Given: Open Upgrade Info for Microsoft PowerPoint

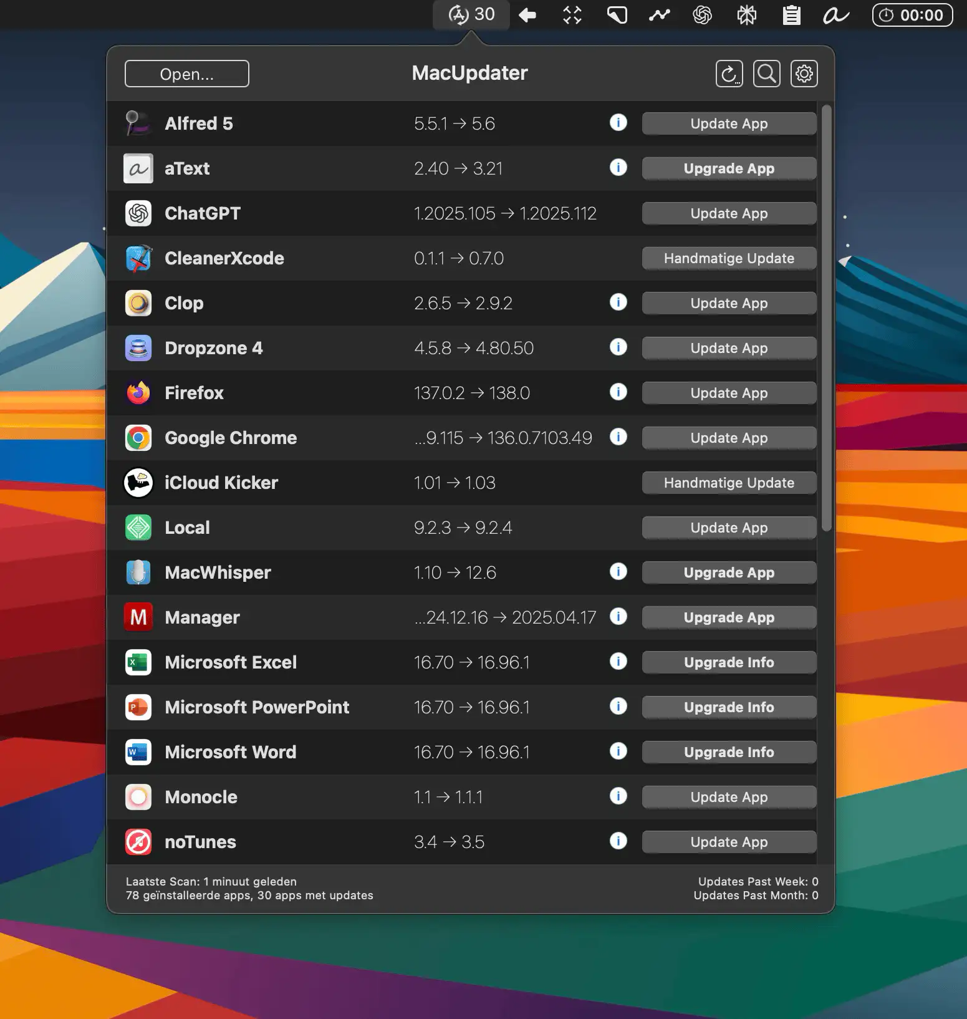Looking at the screenshot, I should [x=729, y=707].
